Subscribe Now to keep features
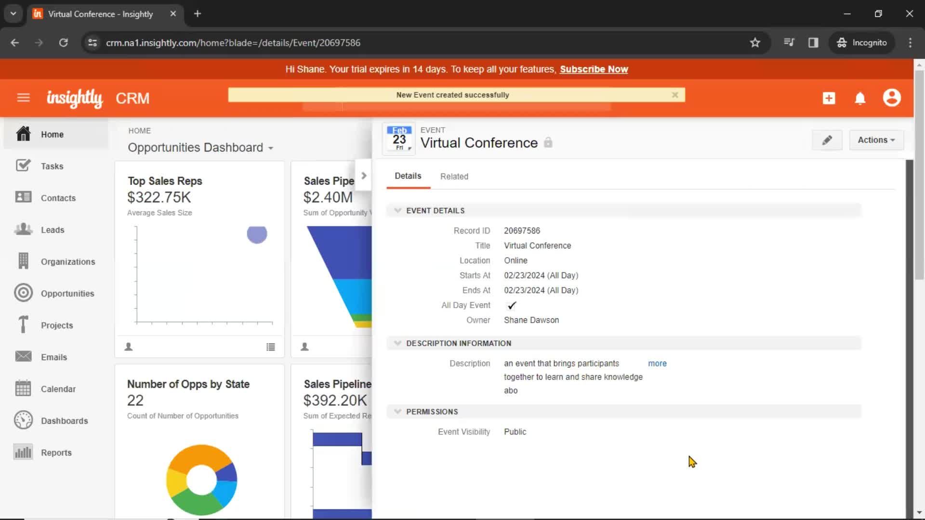The image size is (925, 520). click(x=594, y=69)
